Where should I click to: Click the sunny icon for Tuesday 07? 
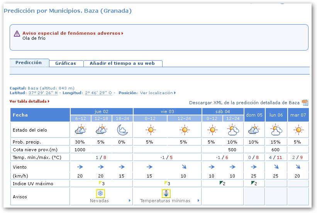pyautogui.click(x=298, y=130)
